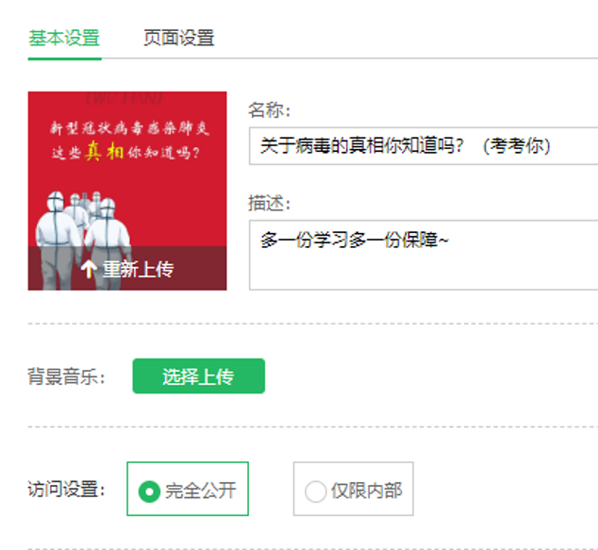Choose the 完全公开 option label text
This screenshot has width=598, height=550.
click(x=201, y=491)
